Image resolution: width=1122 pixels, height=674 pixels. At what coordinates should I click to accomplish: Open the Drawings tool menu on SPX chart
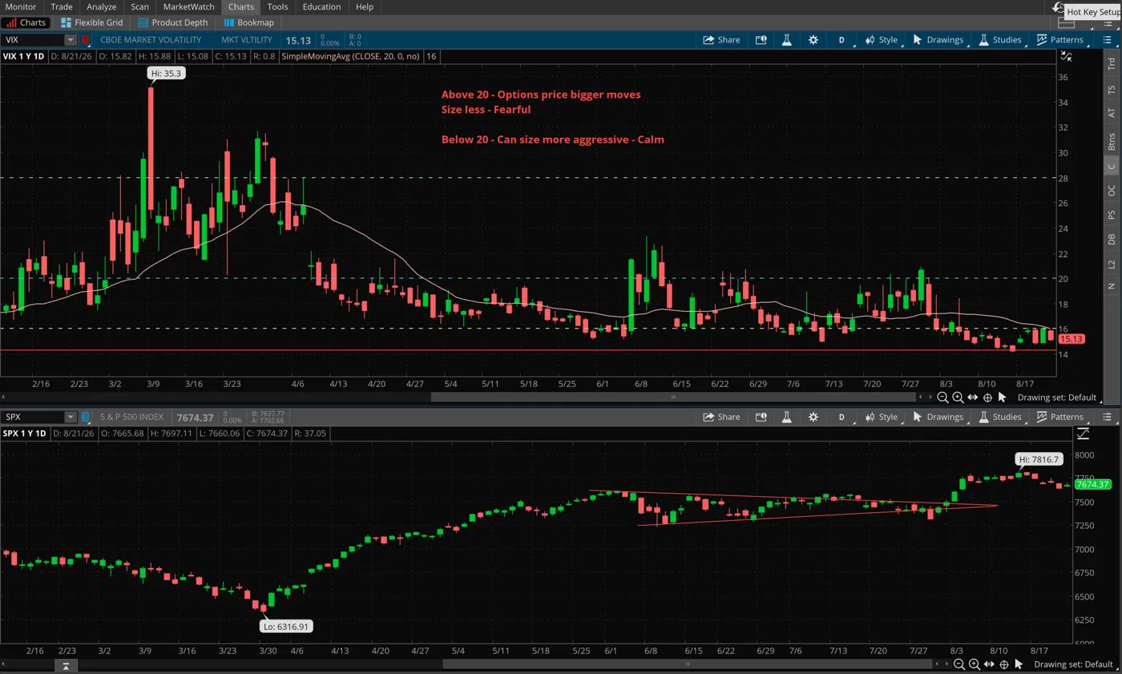[937, 417]
